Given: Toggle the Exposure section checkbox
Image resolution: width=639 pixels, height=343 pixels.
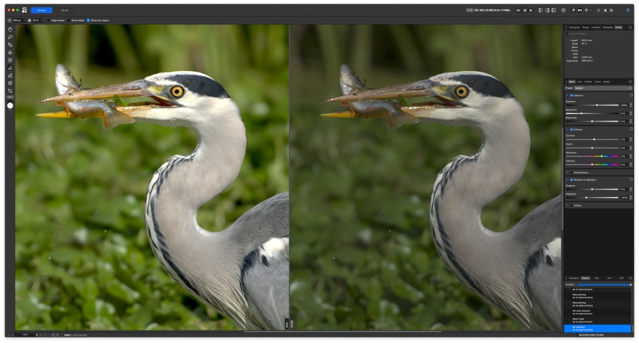Looking at the screenshot, I should tap(572, 95).
